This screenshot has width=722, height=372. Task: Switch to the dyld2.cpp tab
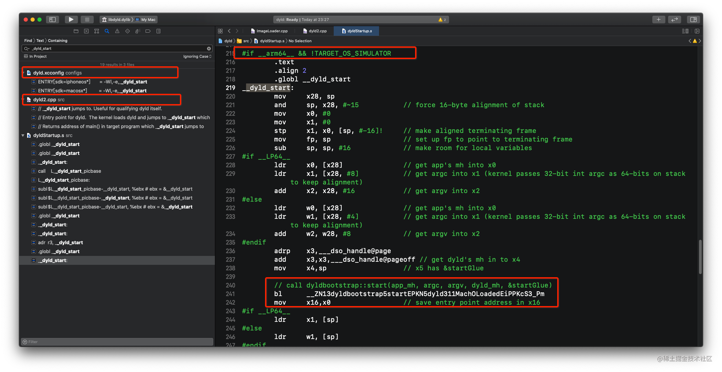tap(315, 31)
